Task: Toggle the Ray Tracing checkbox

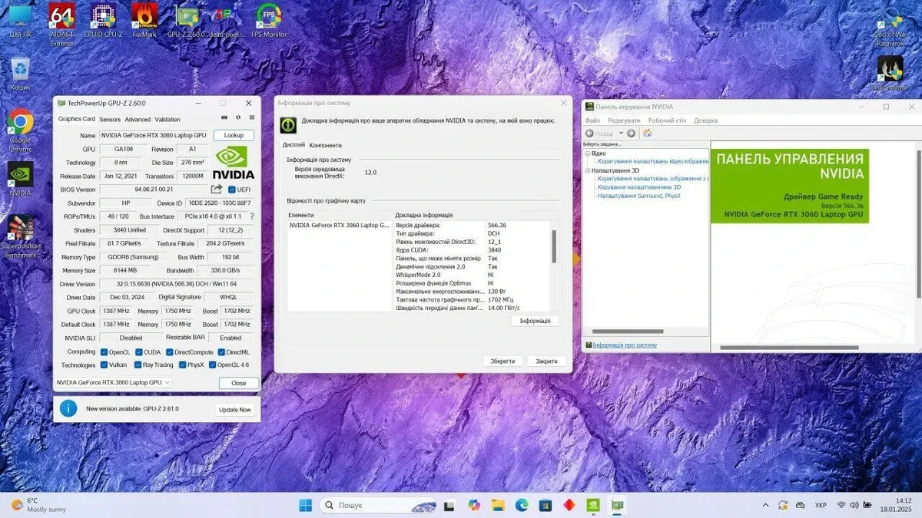Action: pos(138,365)
